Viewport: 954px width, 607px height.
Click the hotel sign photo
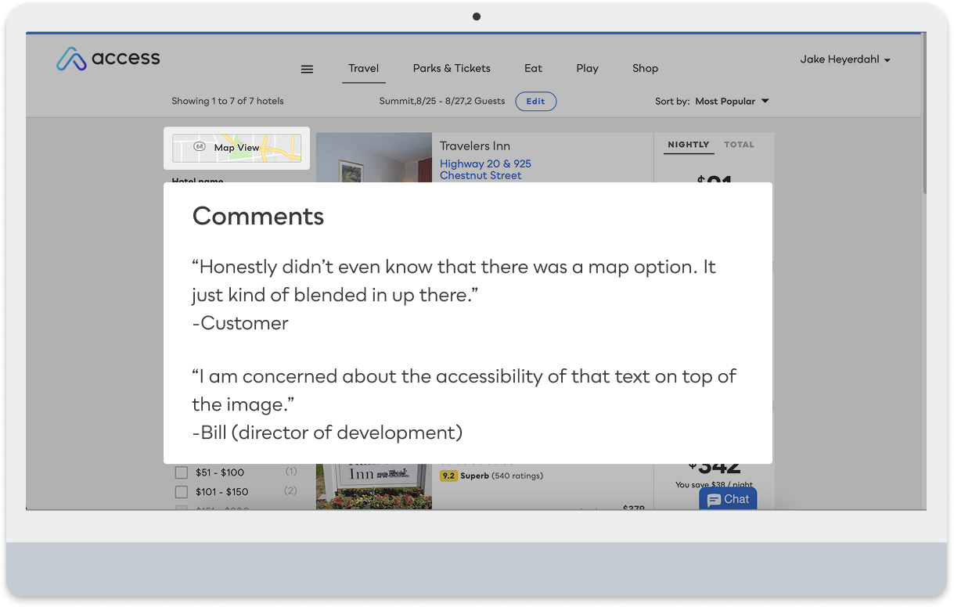tap(374, 487)
